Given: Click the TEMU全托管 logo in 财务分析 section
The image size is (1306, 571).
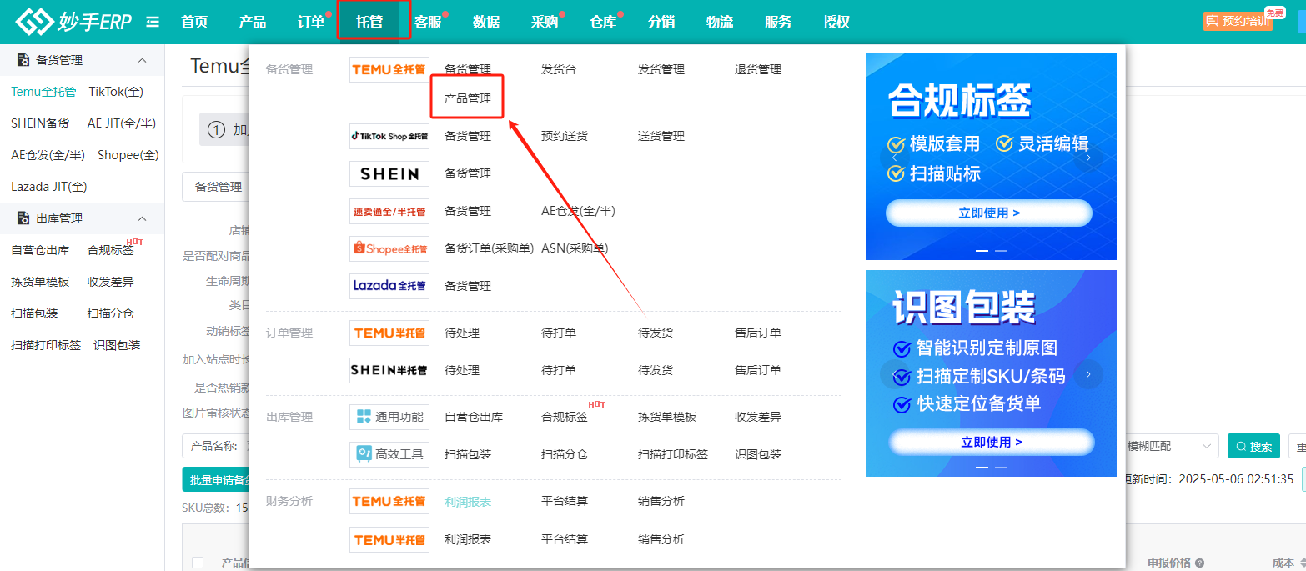Looking at the screenshot, I should click(389, 501).
